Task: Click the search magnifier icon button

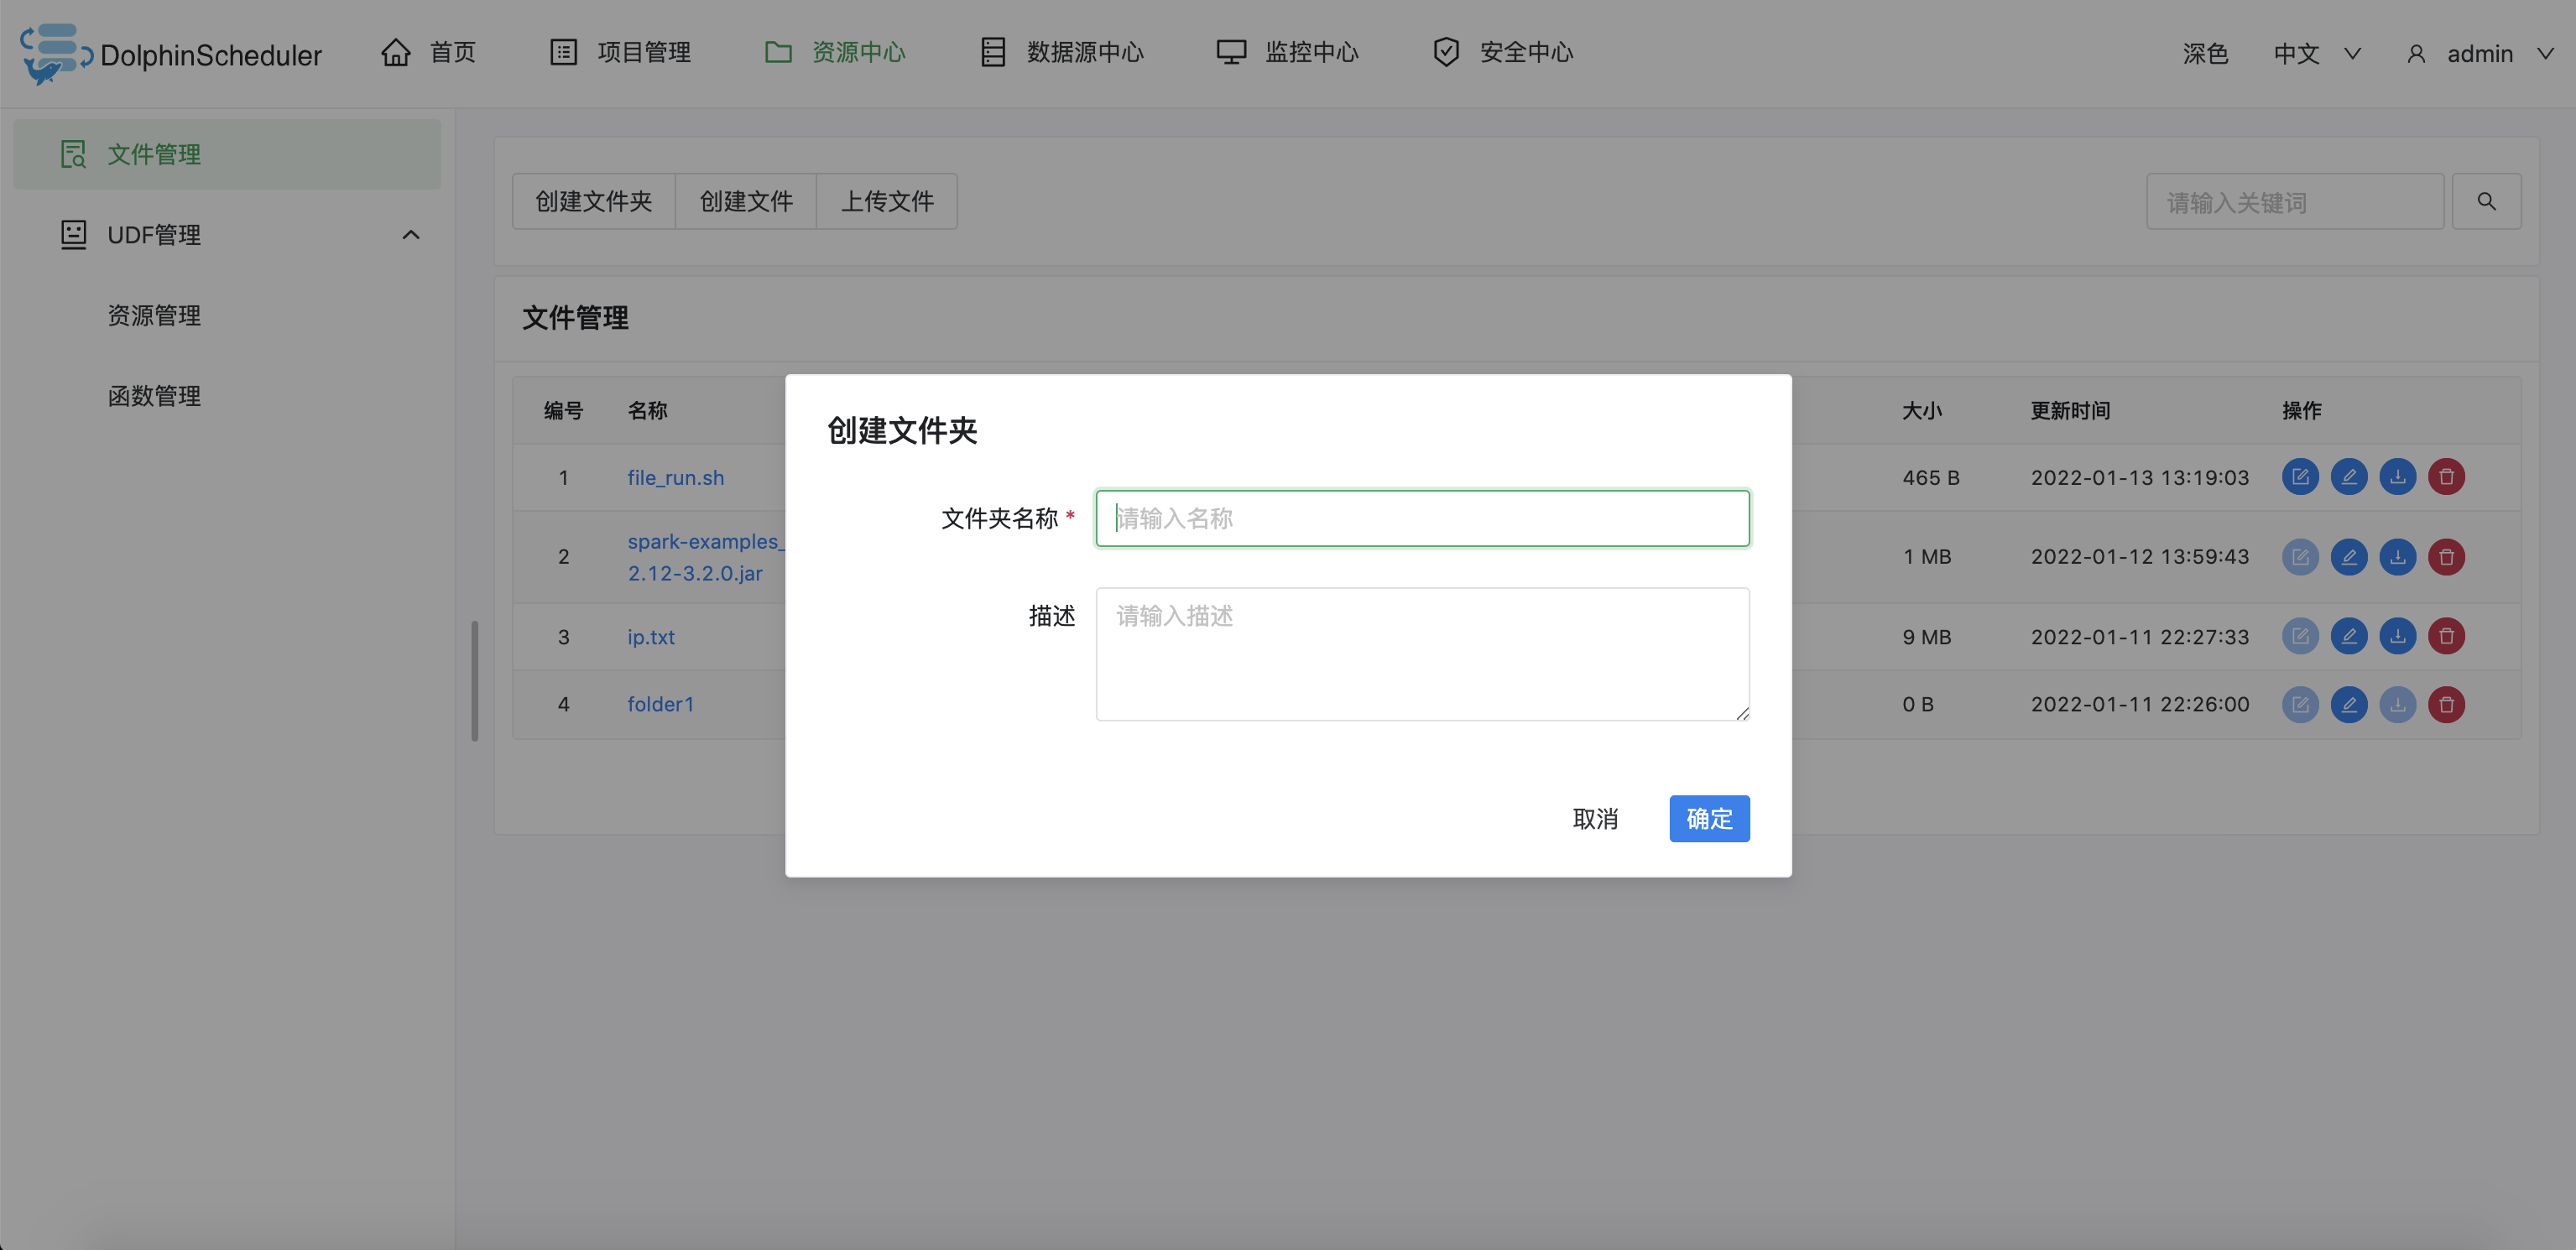Action: pyautogui.click(x=2485, y=201)
